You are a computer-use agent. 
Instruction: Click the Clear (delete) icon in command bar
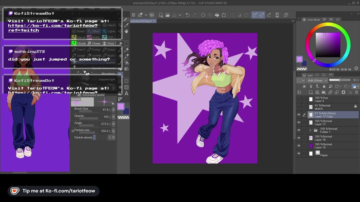click(203, 15)
